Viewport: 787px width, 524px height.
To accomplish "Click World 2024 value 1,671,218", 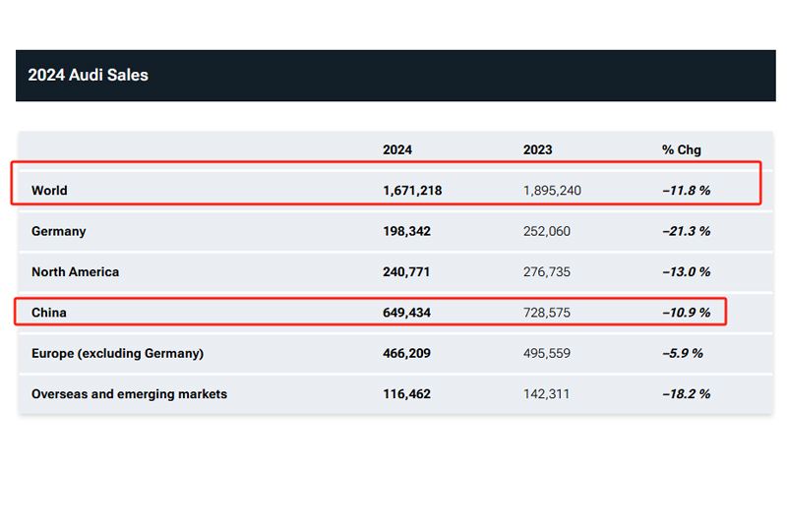I will coord(412,191).
